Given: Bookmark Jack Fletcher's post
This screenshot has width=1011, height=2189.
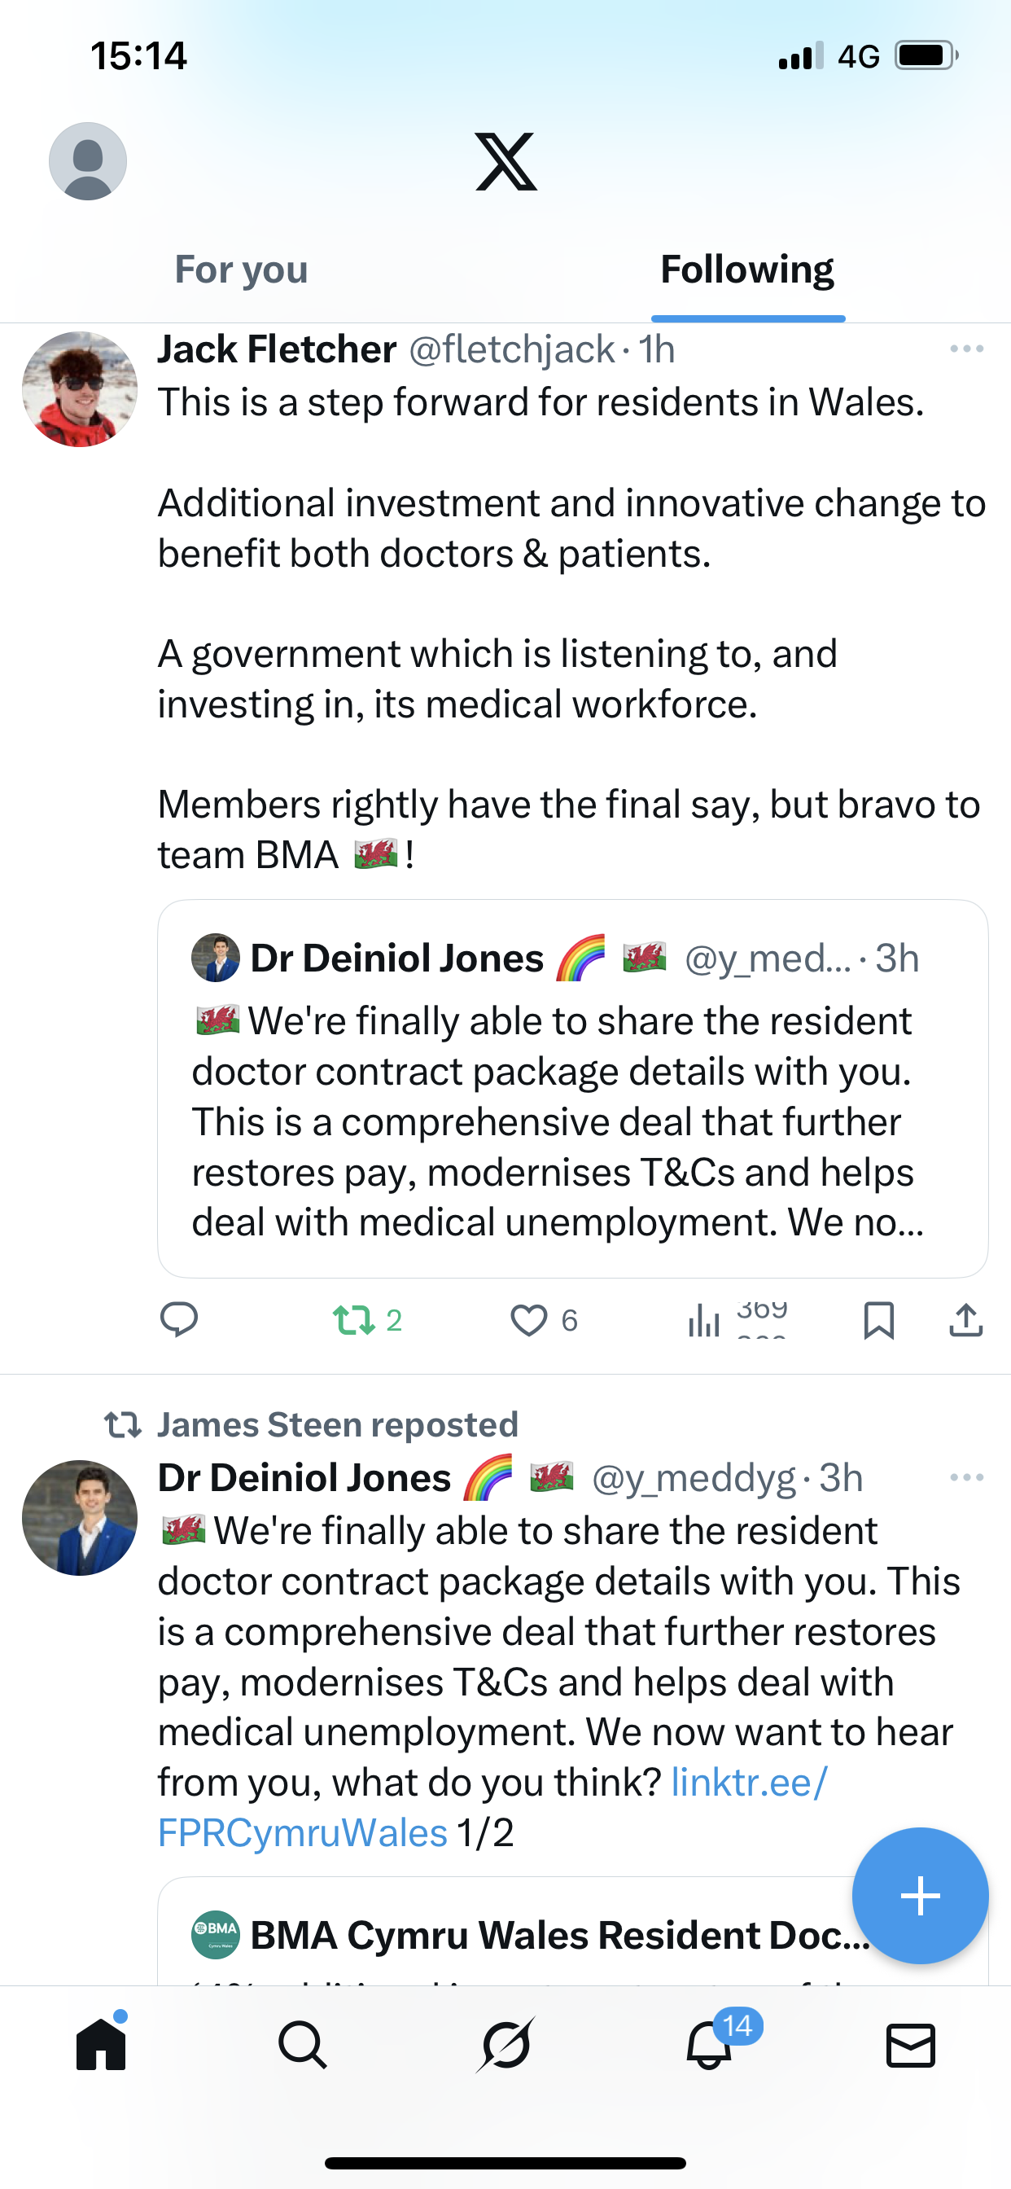Looking at the screenshot, I should pyautogui.click(x=878, y=1320).
